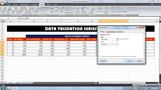Open the Home ribbon tab
161x90 pixels.
pyautogui.click(x=9, y=4)
